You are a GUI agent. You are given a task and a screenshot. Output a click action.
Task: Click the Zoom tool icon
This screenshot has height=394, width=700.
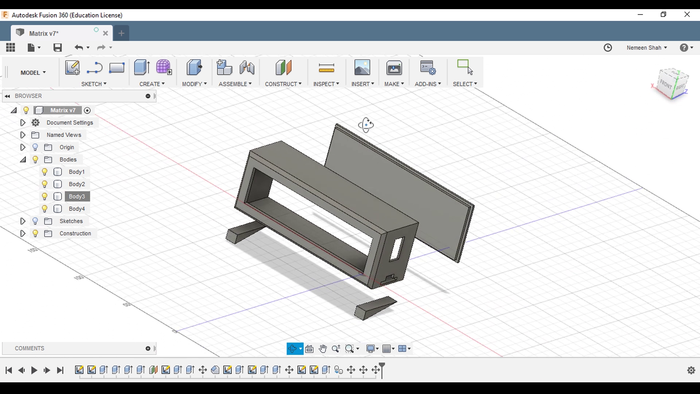(x=336, y=349)
